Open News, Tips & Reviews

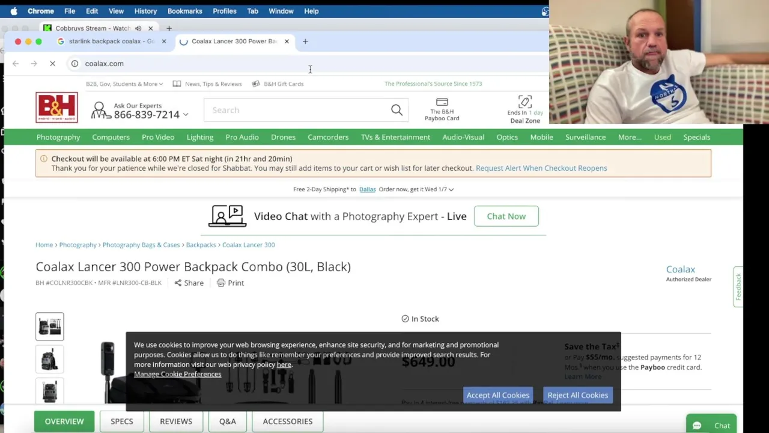point(207,84)
